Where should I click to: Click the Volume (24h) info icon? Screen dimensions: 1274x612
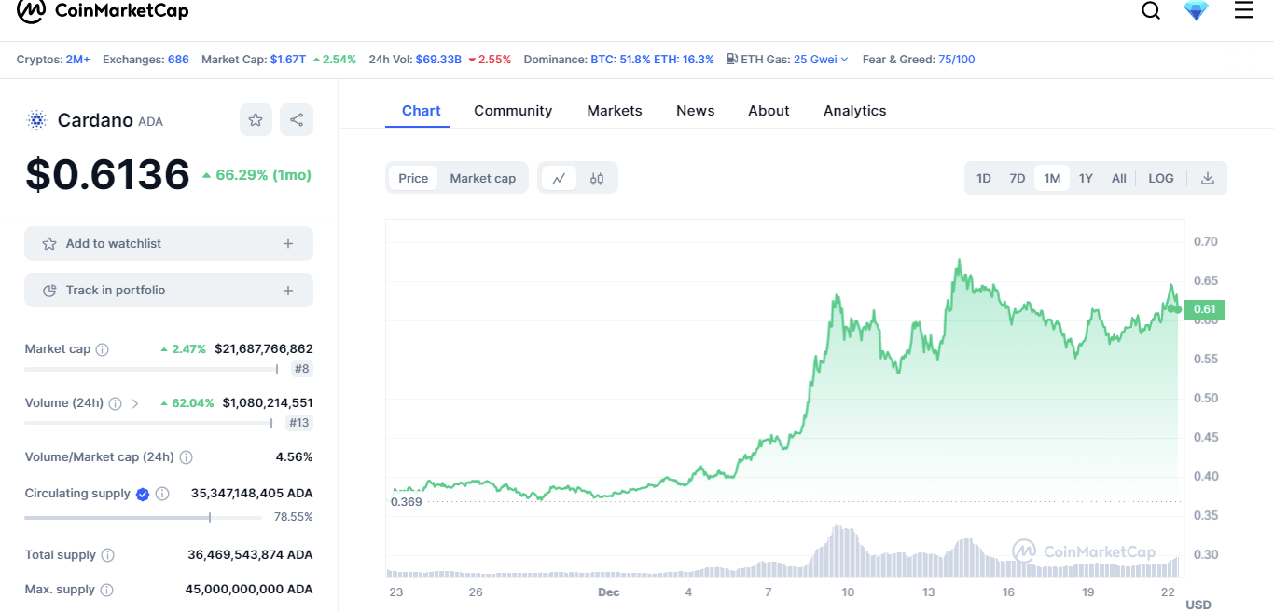pyautogui.click(x=115, y=403)
